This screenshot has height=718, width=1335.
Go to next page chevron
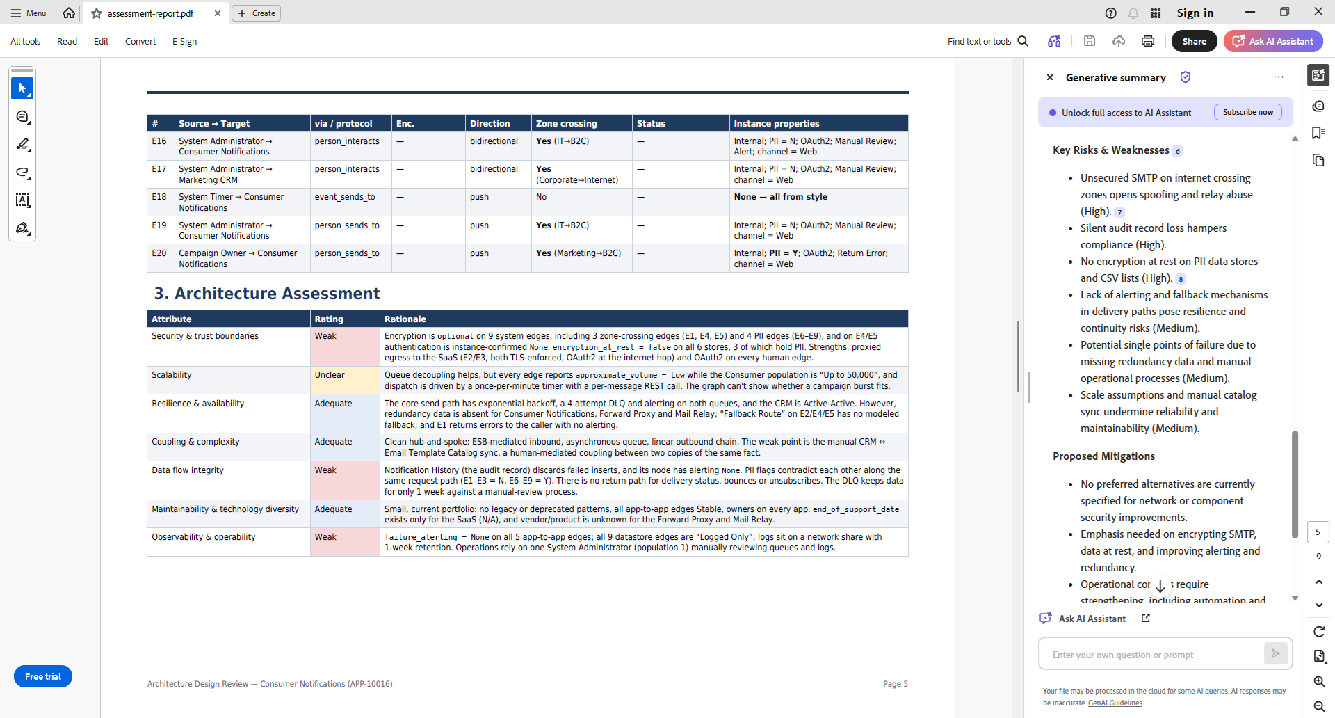coord(1318,605)
